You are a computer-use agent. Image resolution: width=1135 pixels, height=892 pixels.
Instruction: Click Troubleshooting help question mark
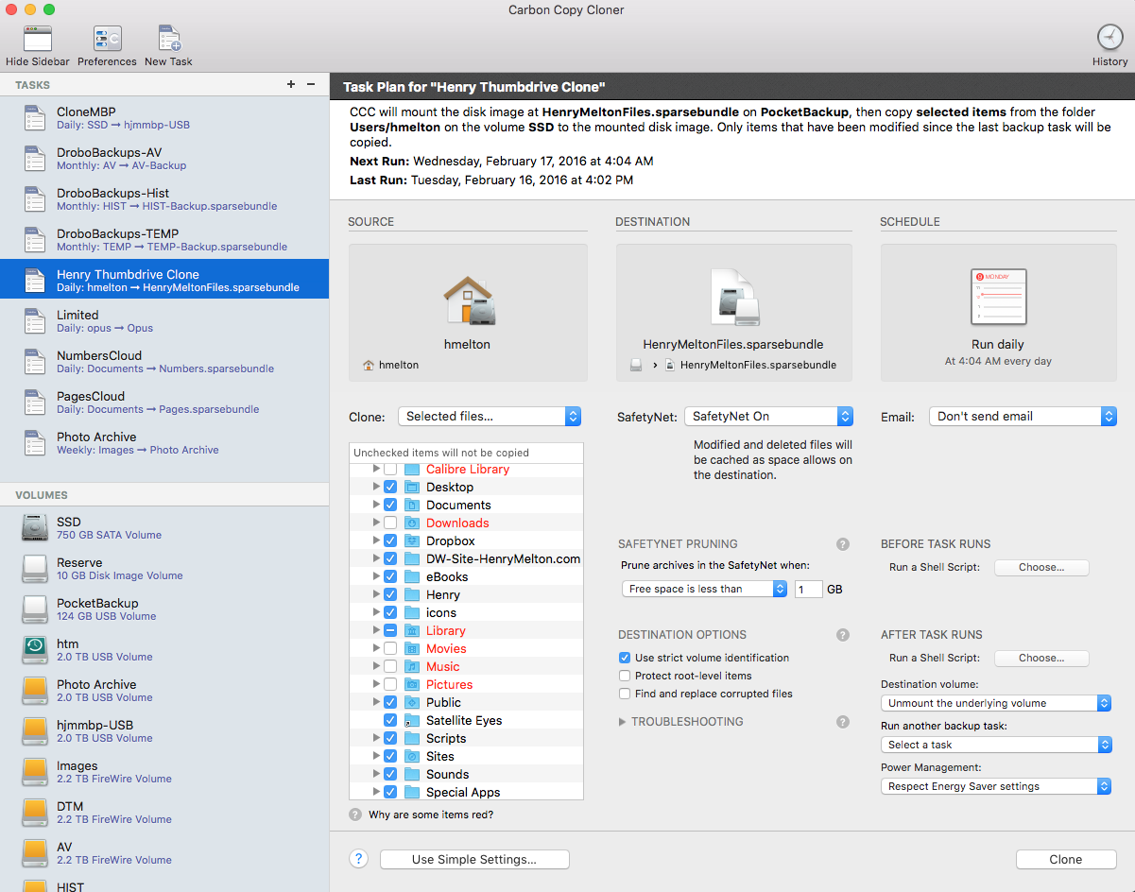coord(843,722)
